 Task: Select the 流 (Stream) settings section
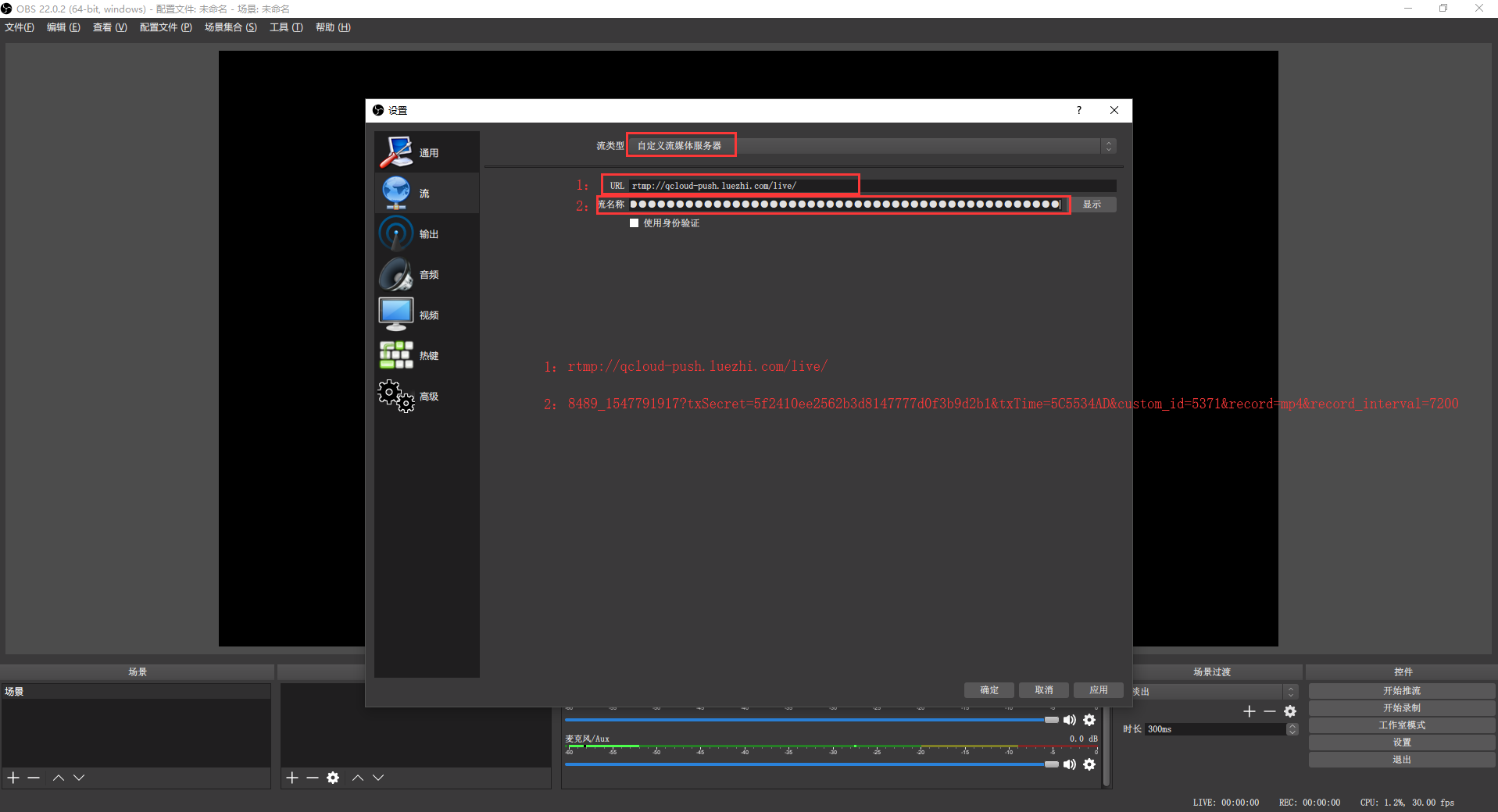click(427, 193)
